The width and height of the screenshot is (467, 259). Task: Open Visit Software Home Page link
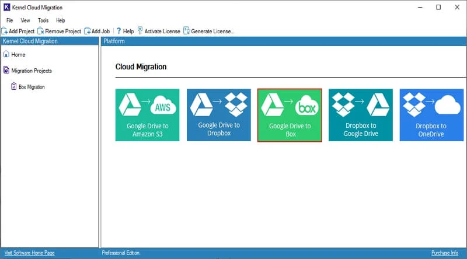point(30,253)
